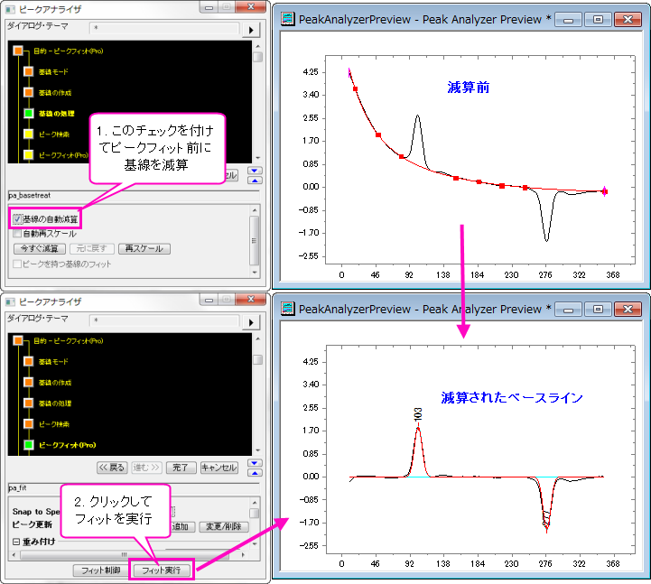The height and width of the screenshot is (584, 651).
Task: Click the pa_fit label
Action: [17, 487]
